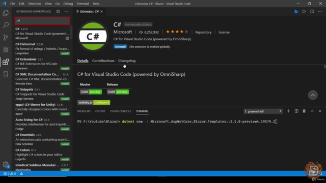Switch to the Contributions tab
This screenshot has width=326, height=183.
tap(103, 61)
